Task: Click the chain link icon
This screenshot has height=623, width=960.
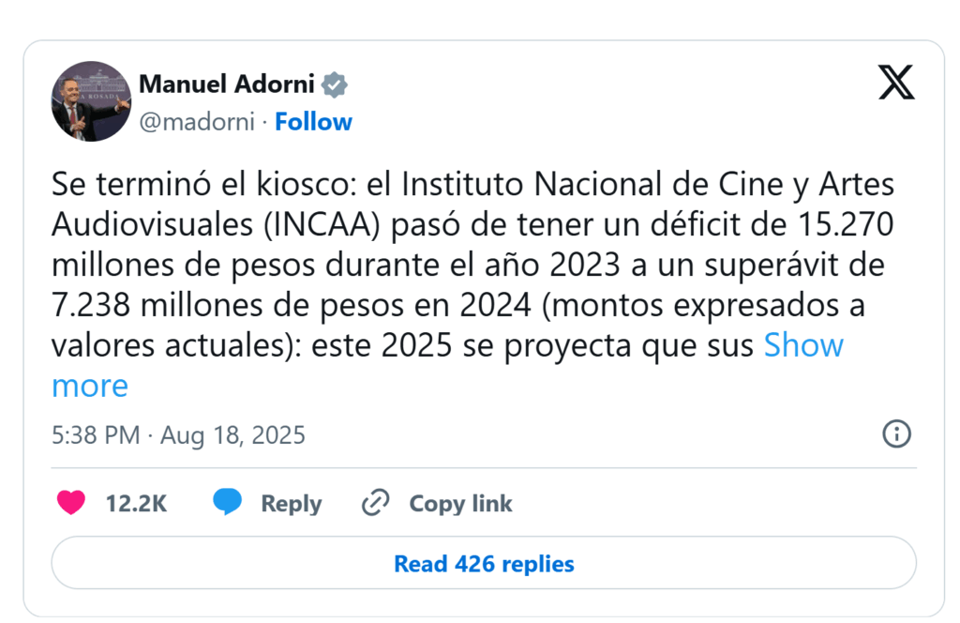Action: point(375,503)
